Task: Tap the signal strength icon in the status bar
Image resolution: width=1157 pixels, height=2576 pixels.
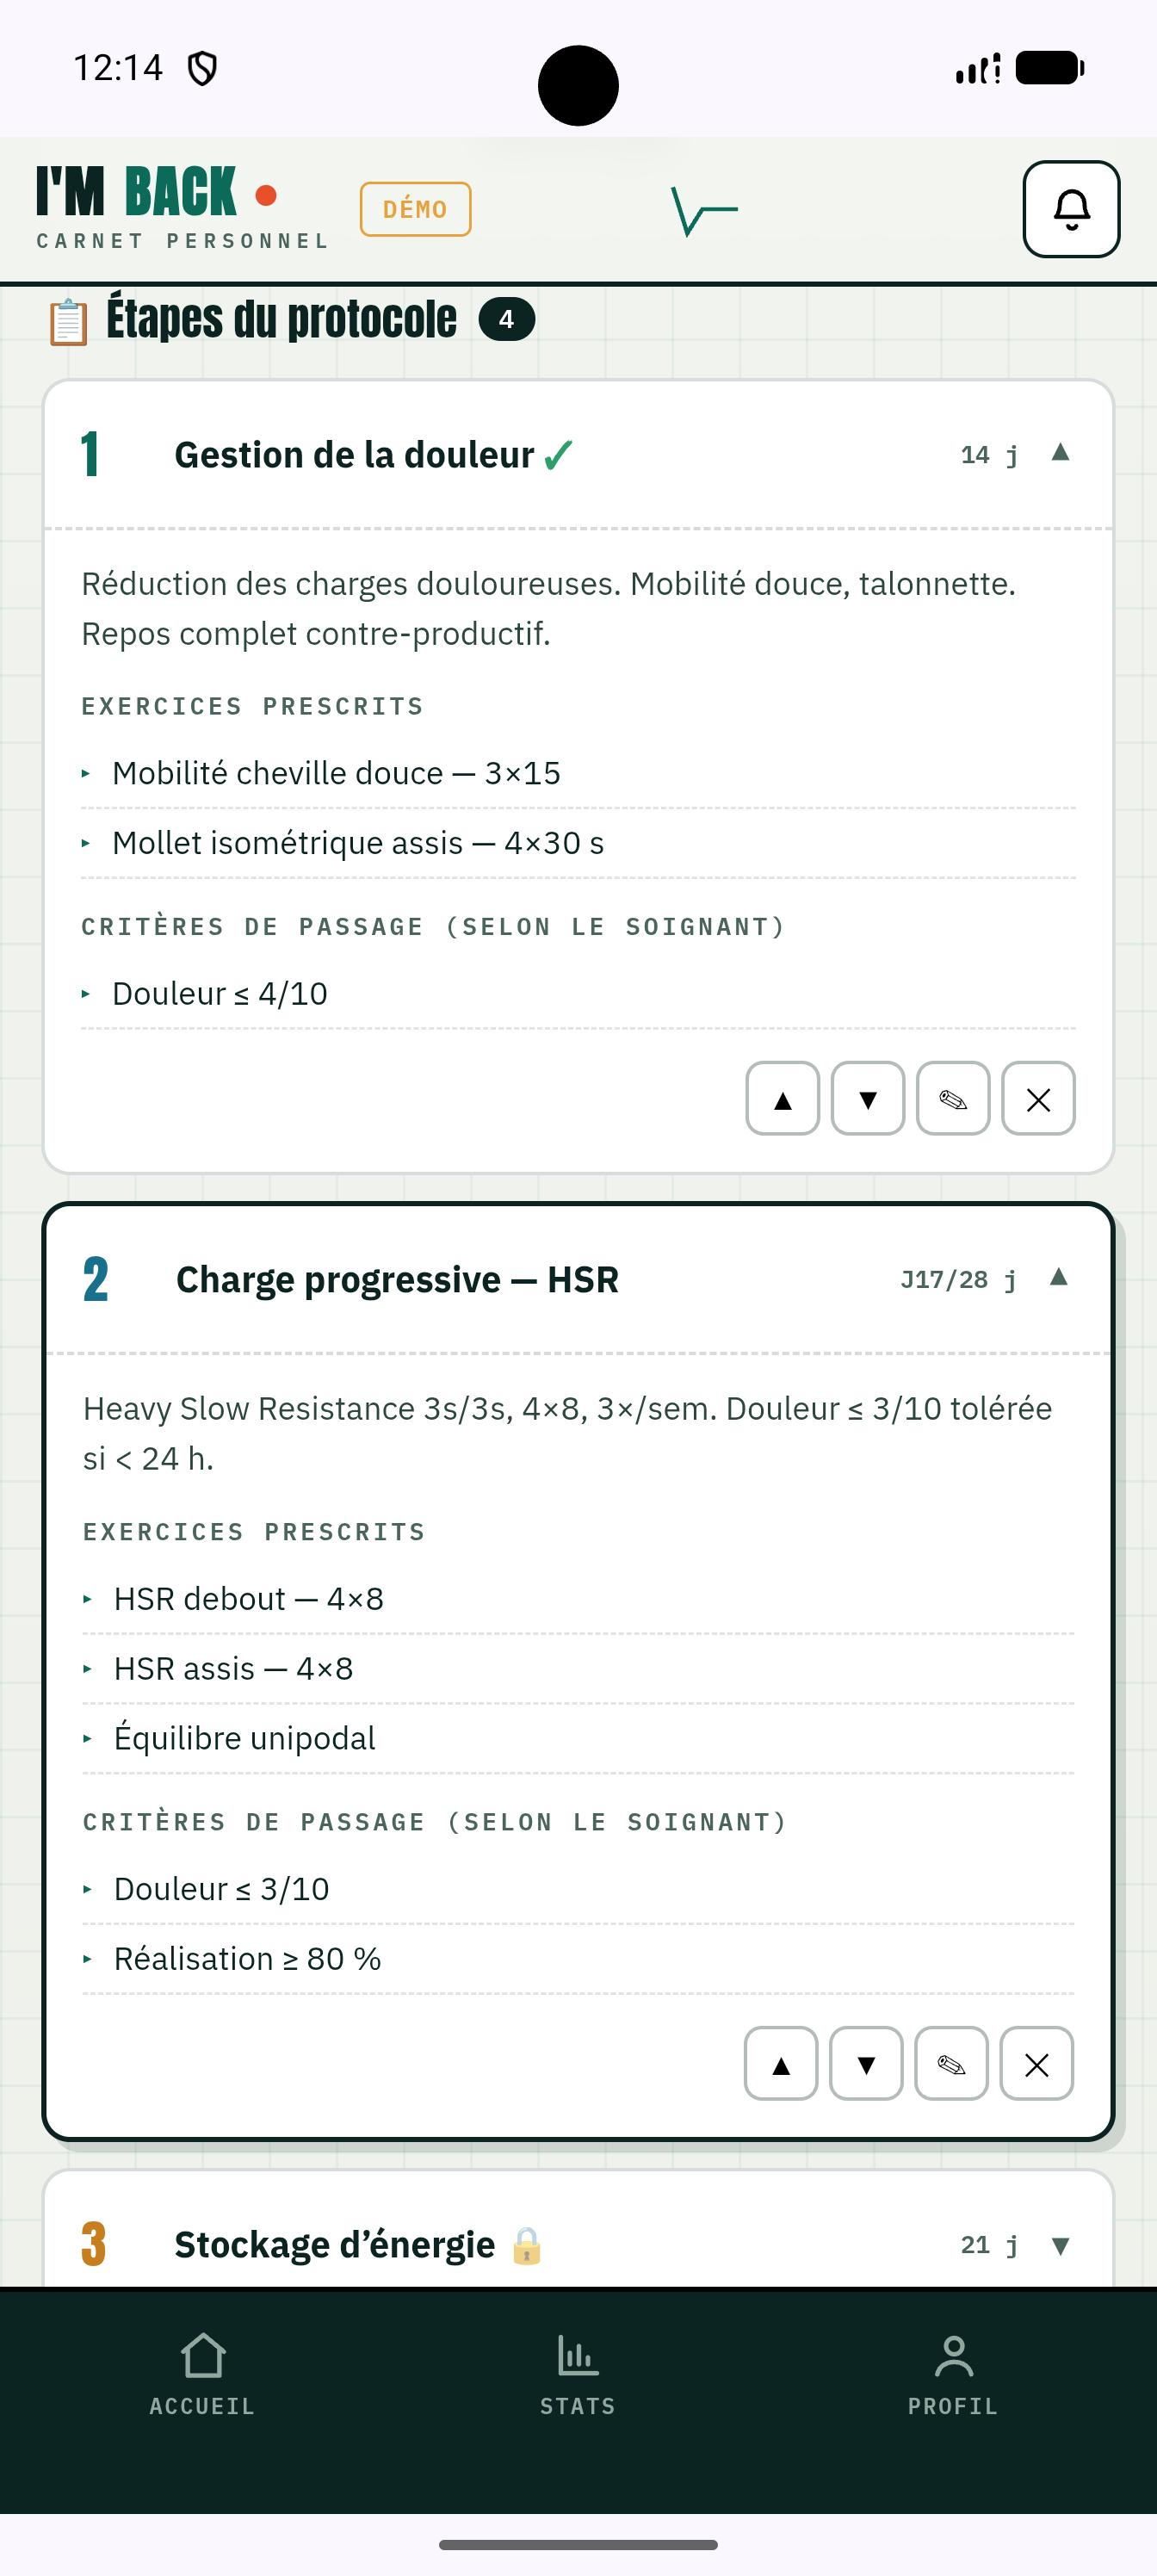Action: coord(978,69)
